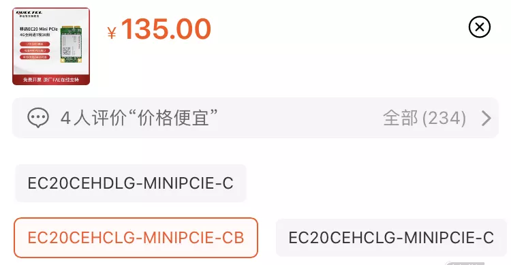
Task: Click the red 免费开票 banner on the thumbnail
Action: pyautogui.click(x=51, y=80)
